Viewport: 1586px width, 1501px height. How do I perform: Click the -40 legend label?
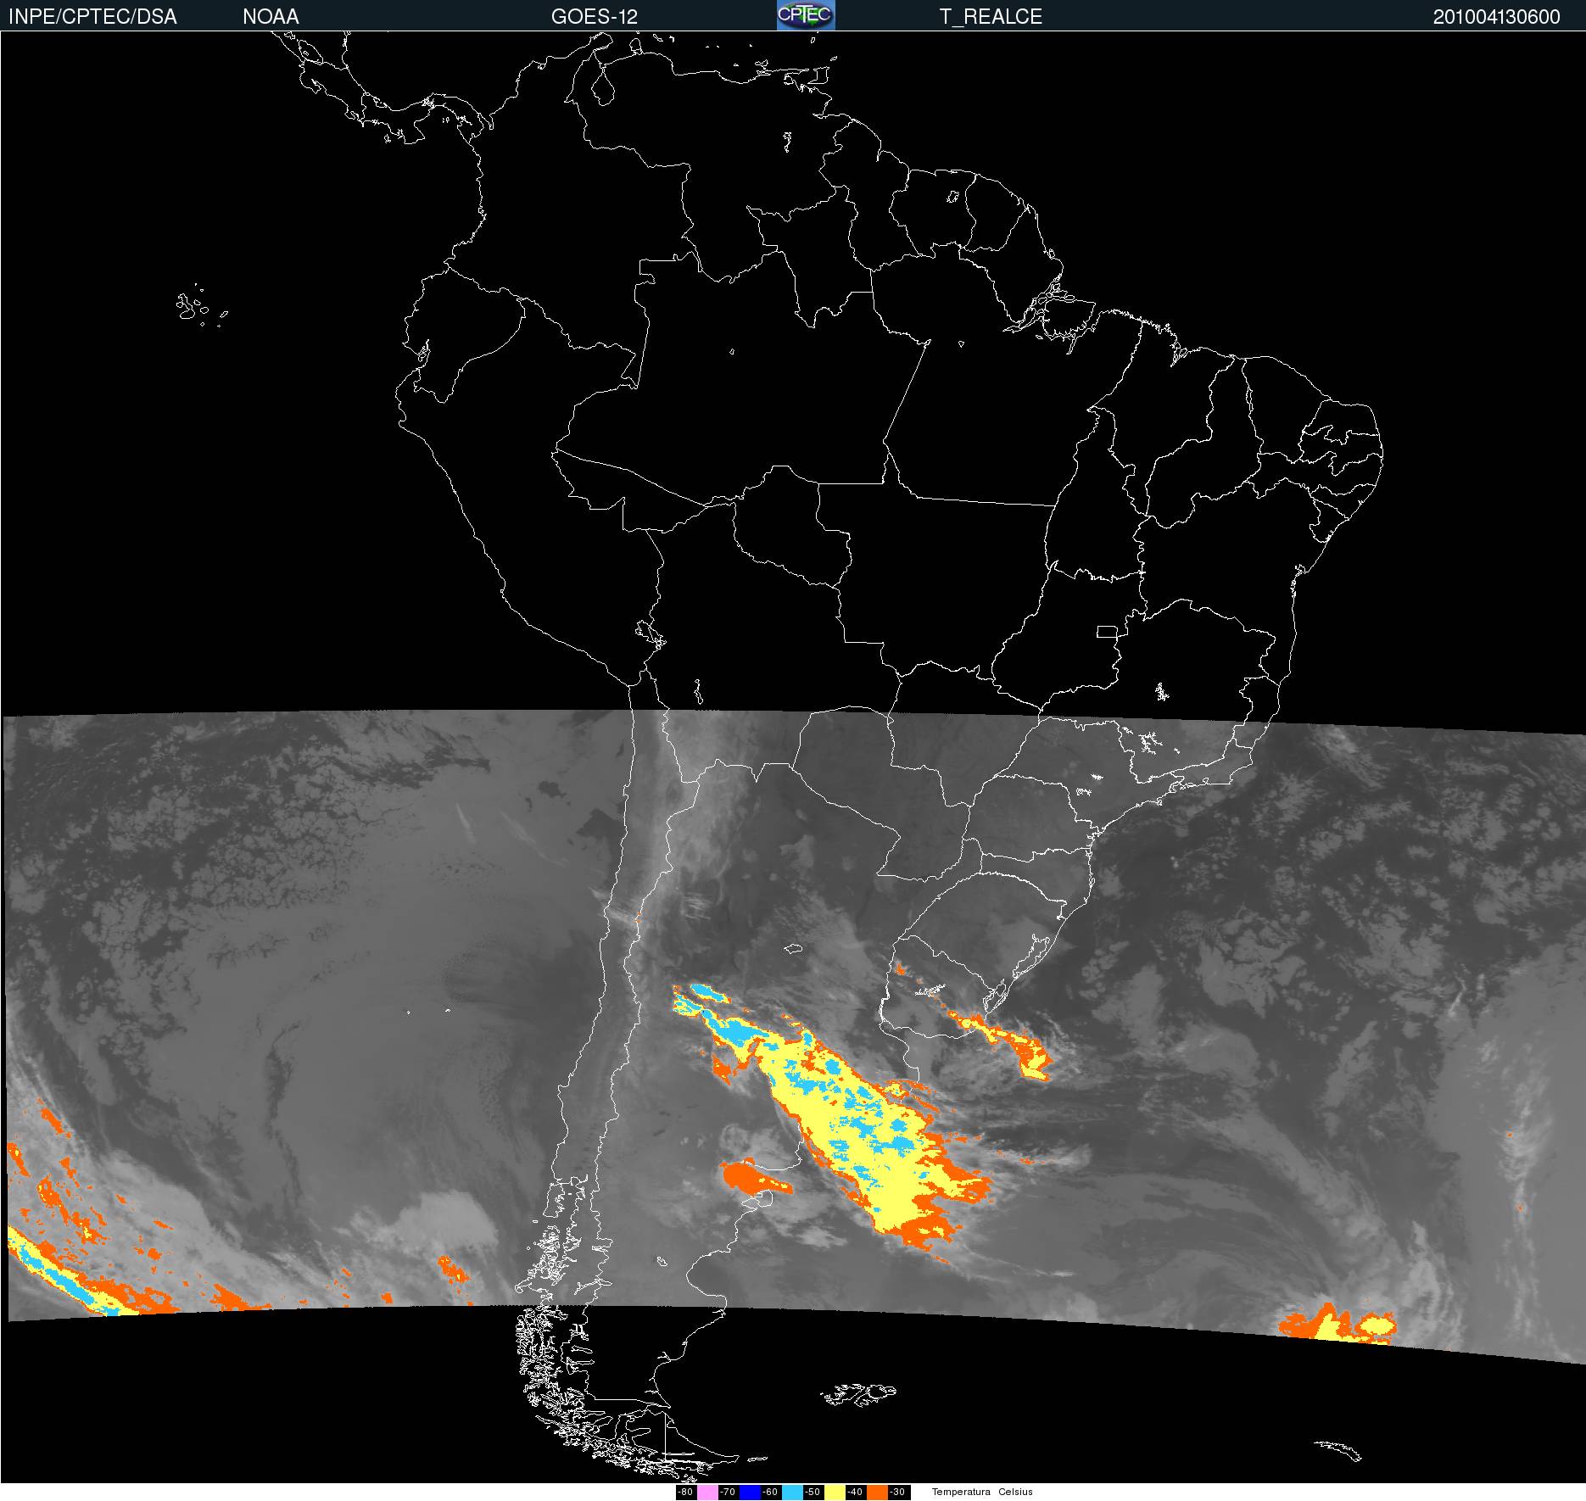(x=856, y=1493)
